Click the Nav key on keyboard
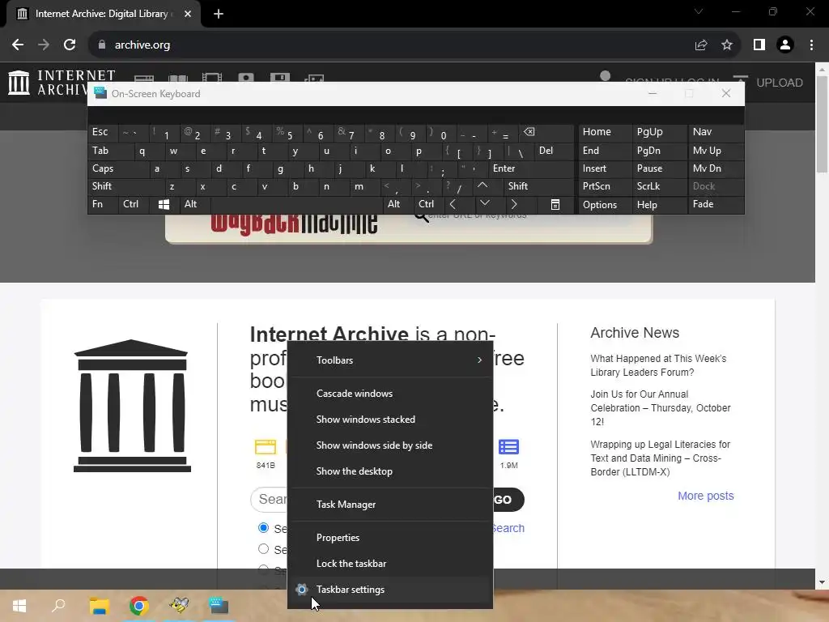 pyautogui.click(x=716, y=132)
